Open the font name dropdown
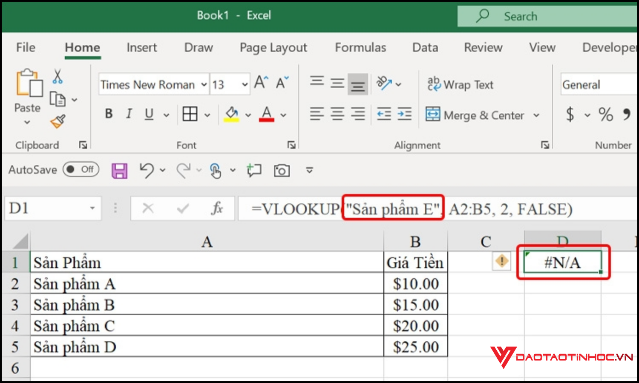 coord(204,84)
